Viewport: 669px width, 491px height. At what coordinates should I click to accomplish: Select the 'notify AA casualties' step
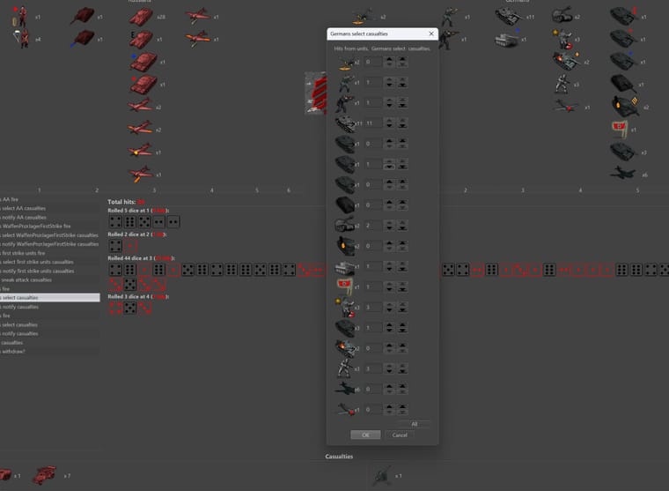[24, 217]
